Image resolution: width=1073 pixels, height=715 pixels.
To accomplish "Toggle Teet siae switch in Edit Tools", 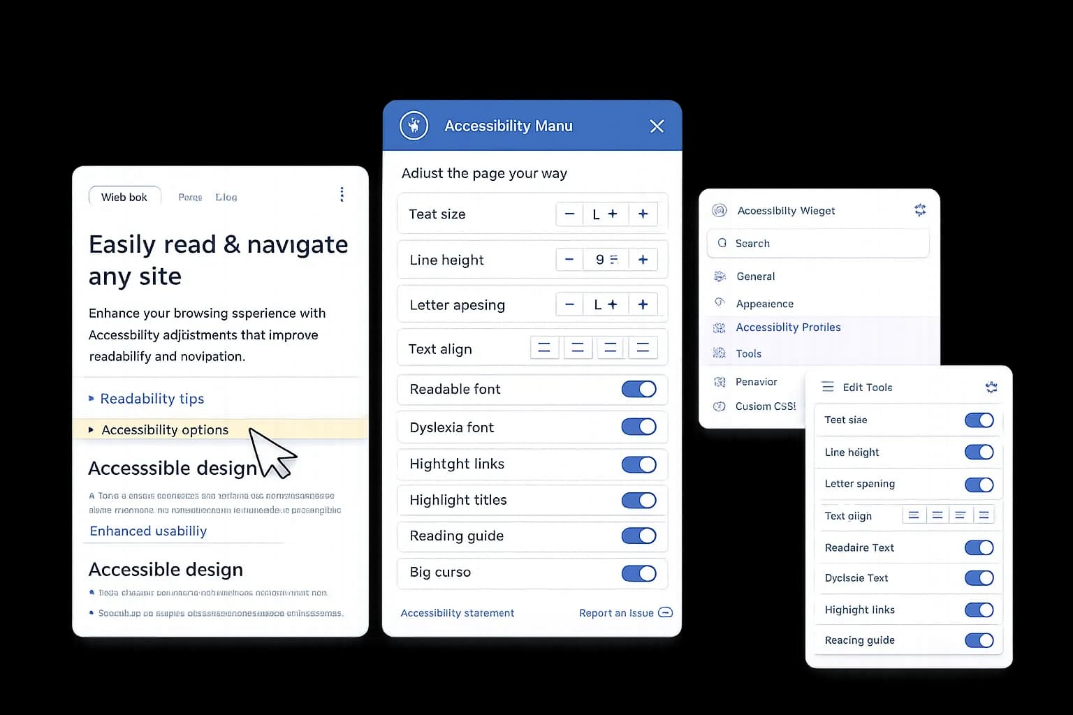I will click(979, 420).
